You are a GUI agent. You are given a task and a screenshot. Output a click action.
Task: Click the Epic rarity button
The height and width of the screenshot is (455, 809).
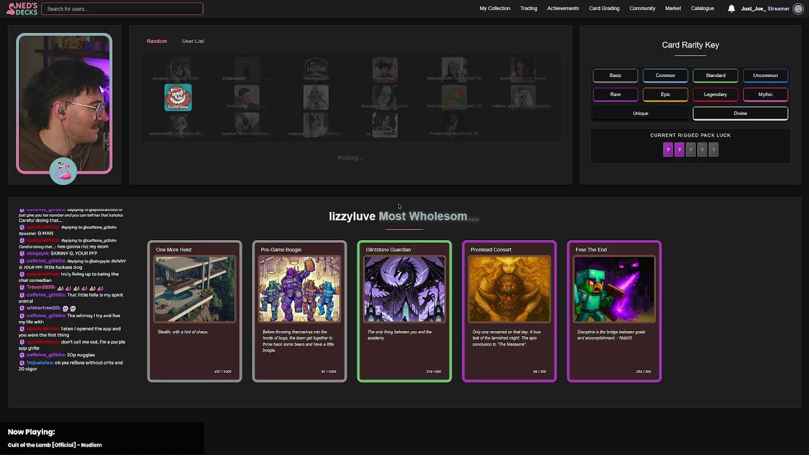click(x=665, y=95)
